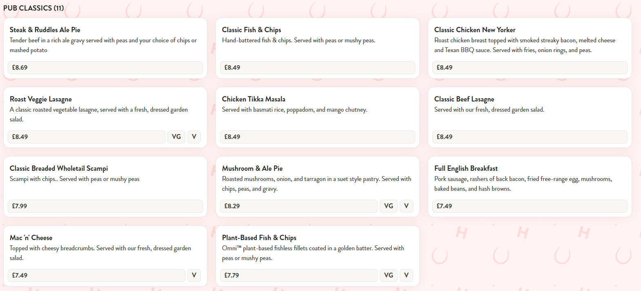The height and width of the screenshot is (291, 641).
Task: Open the Classic Breaded Wholetail Scampi title
Action: click(59, 168)
